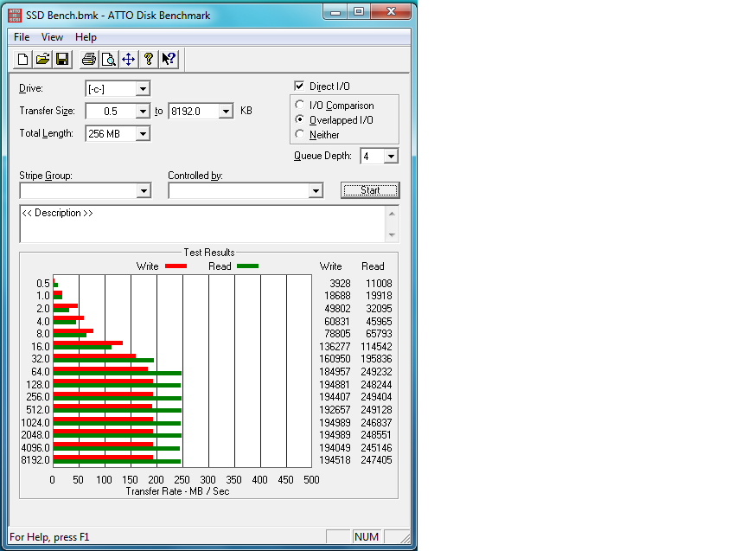Image resolution: width=747 pixels, height=551 pixels.
Task: Click the green read bar for 64.0 KB
Action: [x=118, y=373]
